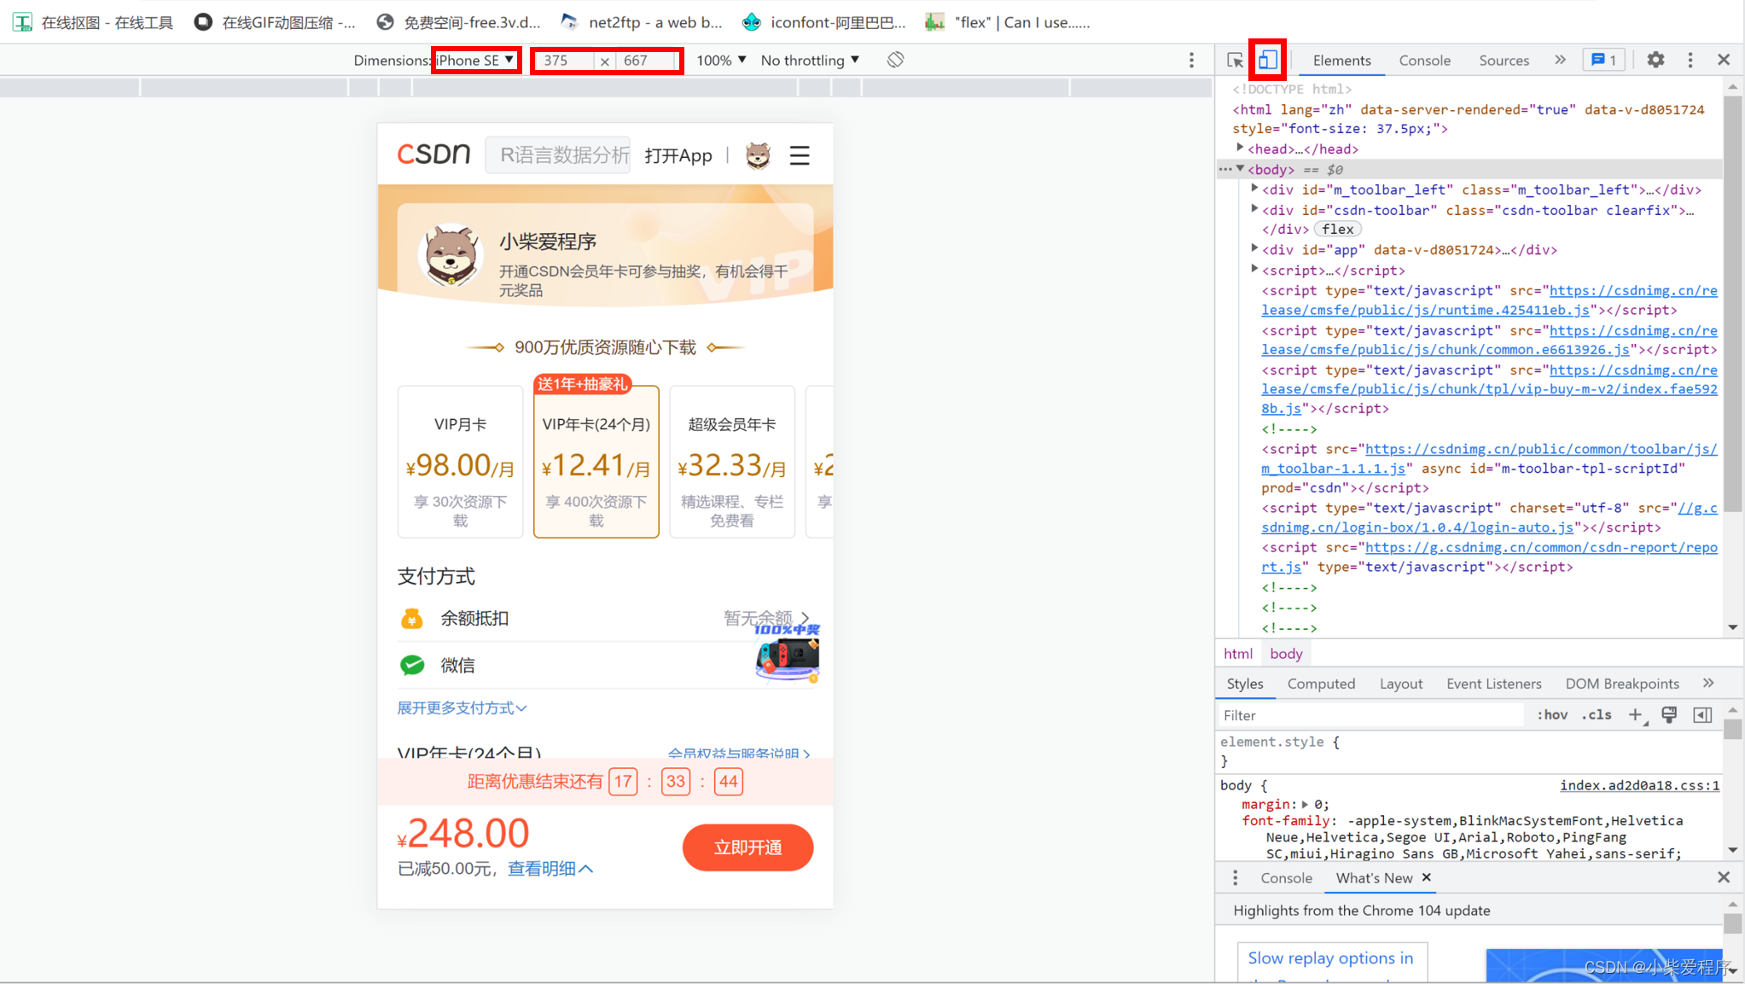The height and width of the screenshot is (984, 1745).
Task: Toggle the computed styles sidebar icon
Action: [1702, 715]
